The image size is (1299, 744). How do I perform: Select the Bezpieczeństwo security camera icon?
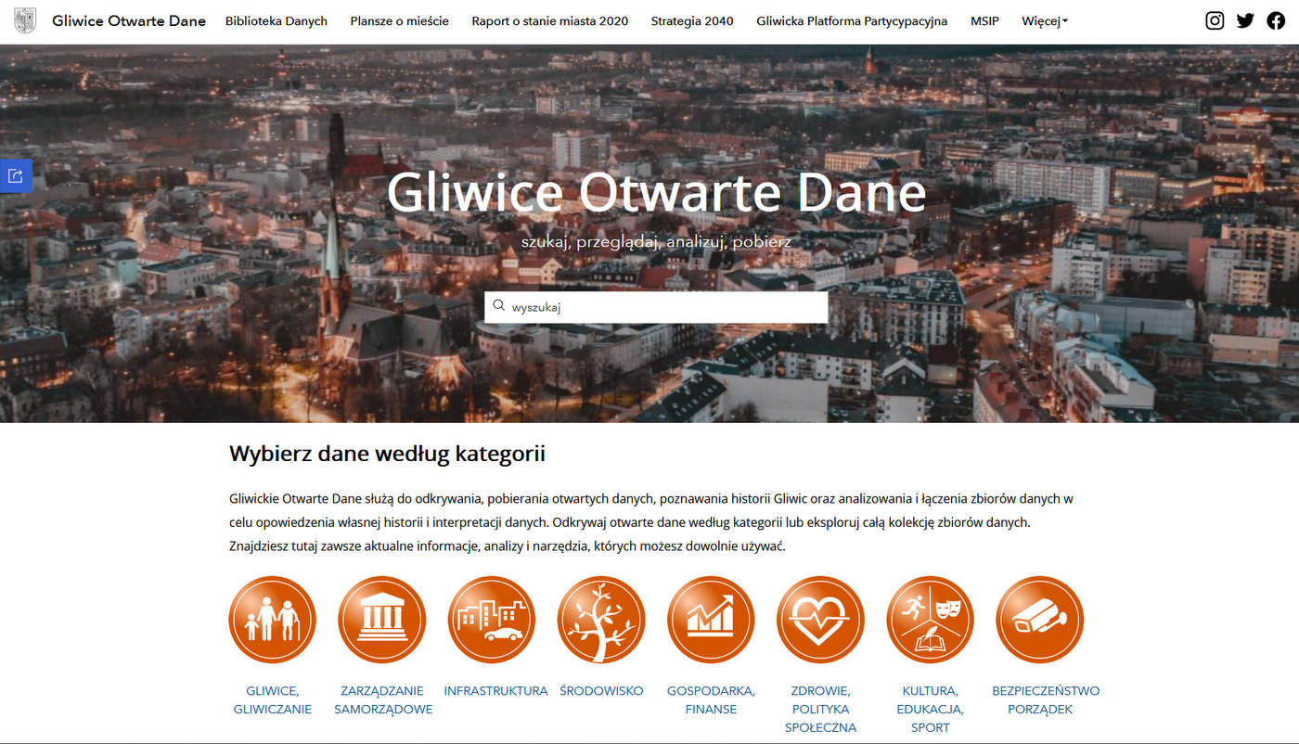coord(1039,620)
